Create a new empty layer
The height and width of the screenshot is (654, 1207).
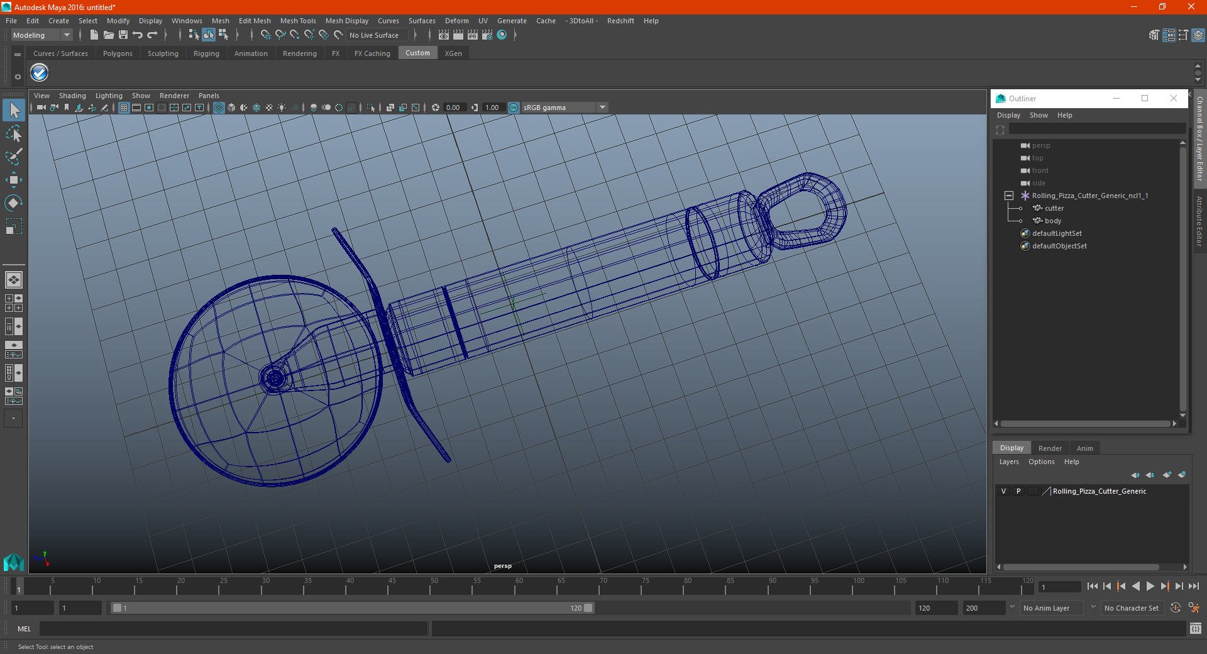(x=1167, y=475)
